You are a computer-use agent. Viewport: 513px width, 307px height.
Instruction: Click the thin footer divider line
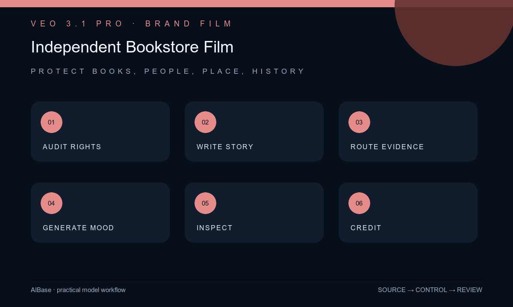[x=256, y=280]
